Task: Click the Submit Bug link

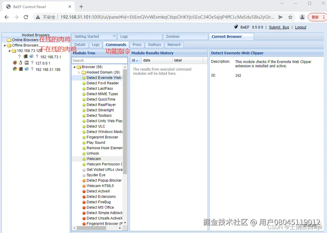Action: [x=279, y=27]
